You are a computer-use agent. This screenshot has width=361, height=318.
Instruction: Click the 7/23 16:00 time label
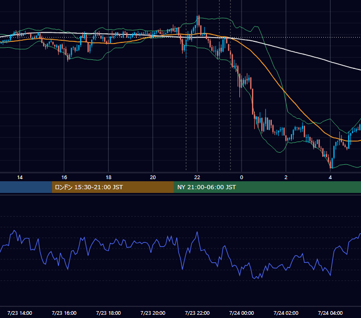[64, 313]
